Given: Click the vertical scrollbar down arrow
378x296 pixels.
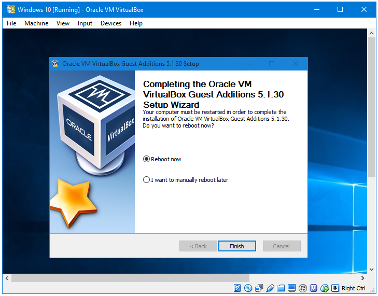Looking at the screenshot, I should point(371,270).
